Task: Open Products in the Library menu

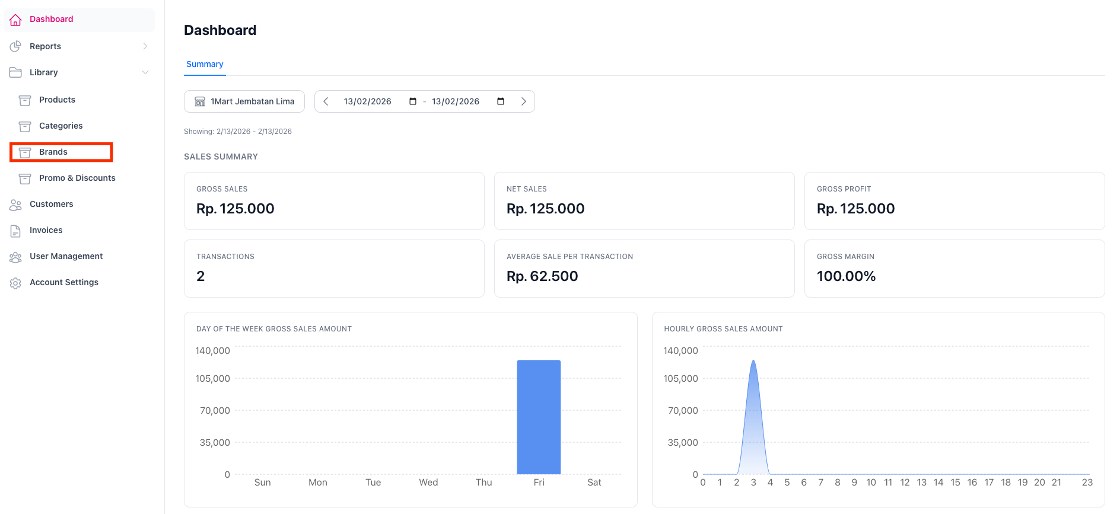Action: pyautogui.click(x=57, y=100)
